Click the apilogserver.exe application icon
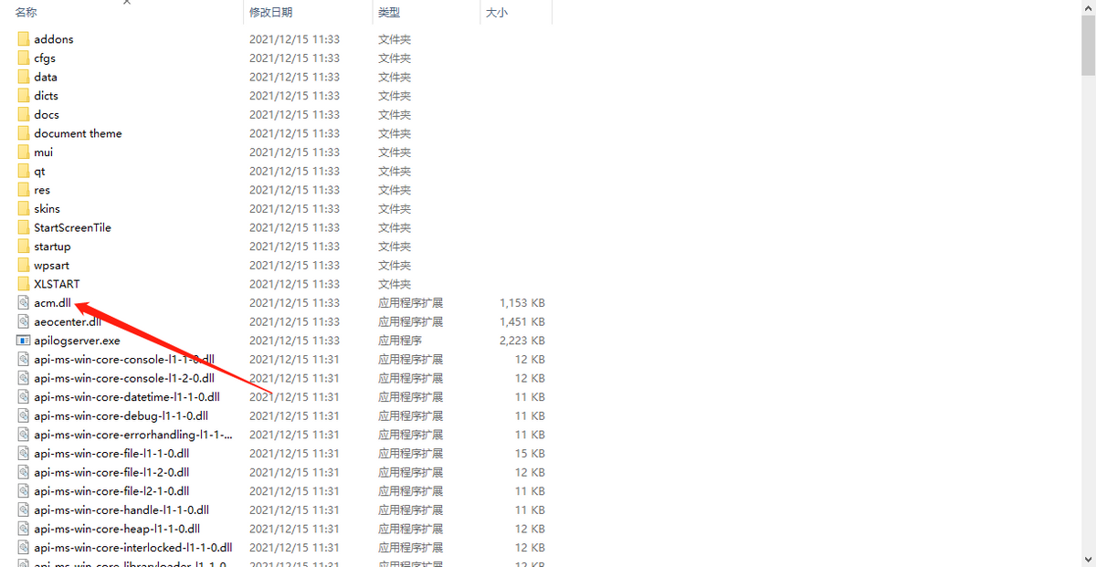 24,341
